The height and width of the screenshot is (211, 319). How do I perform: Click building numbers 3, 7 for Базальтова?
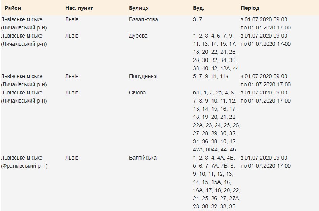point(197,19)
